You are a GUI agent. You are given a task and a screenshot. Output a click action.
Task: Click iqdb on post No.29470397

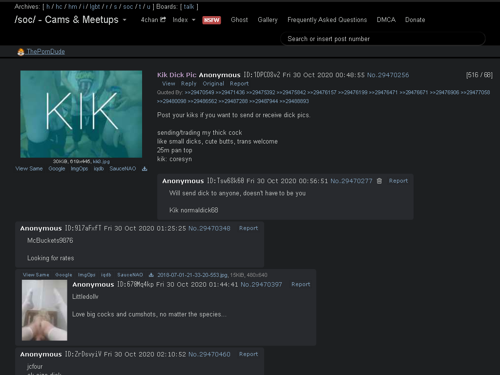coord(106,275)
